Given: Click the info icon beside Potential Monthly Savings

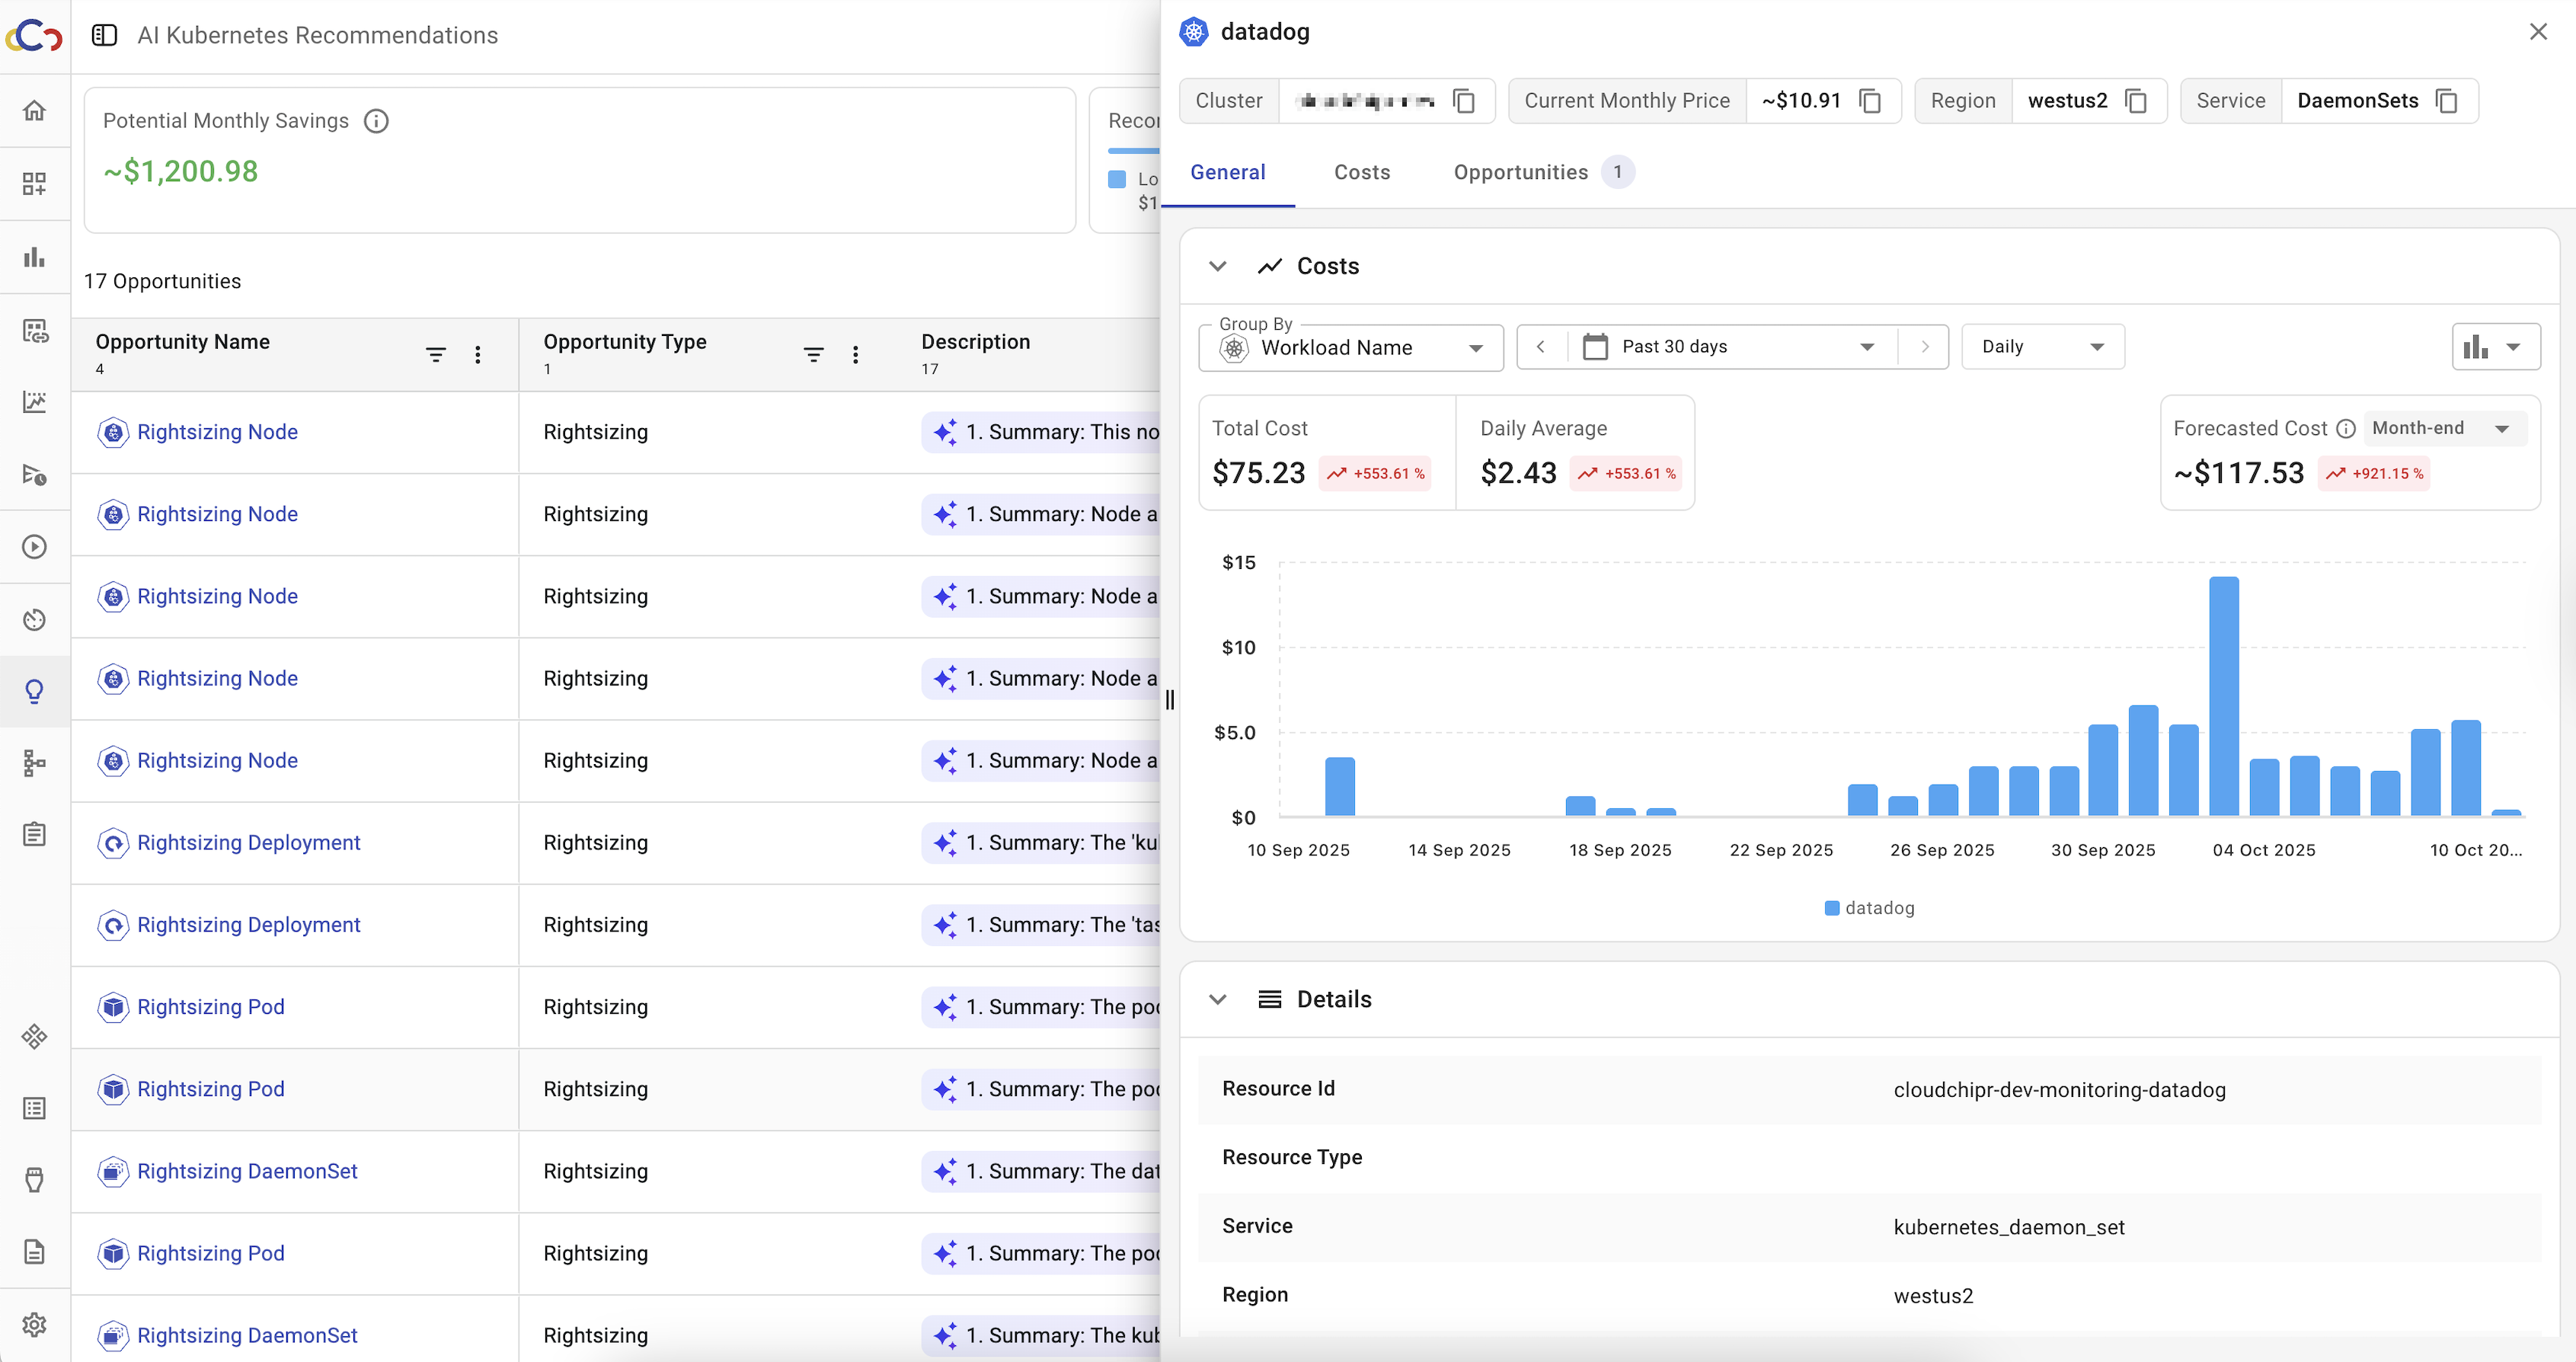Looking at the screenshot, I should pyautogui.click(x=376, y=121).
